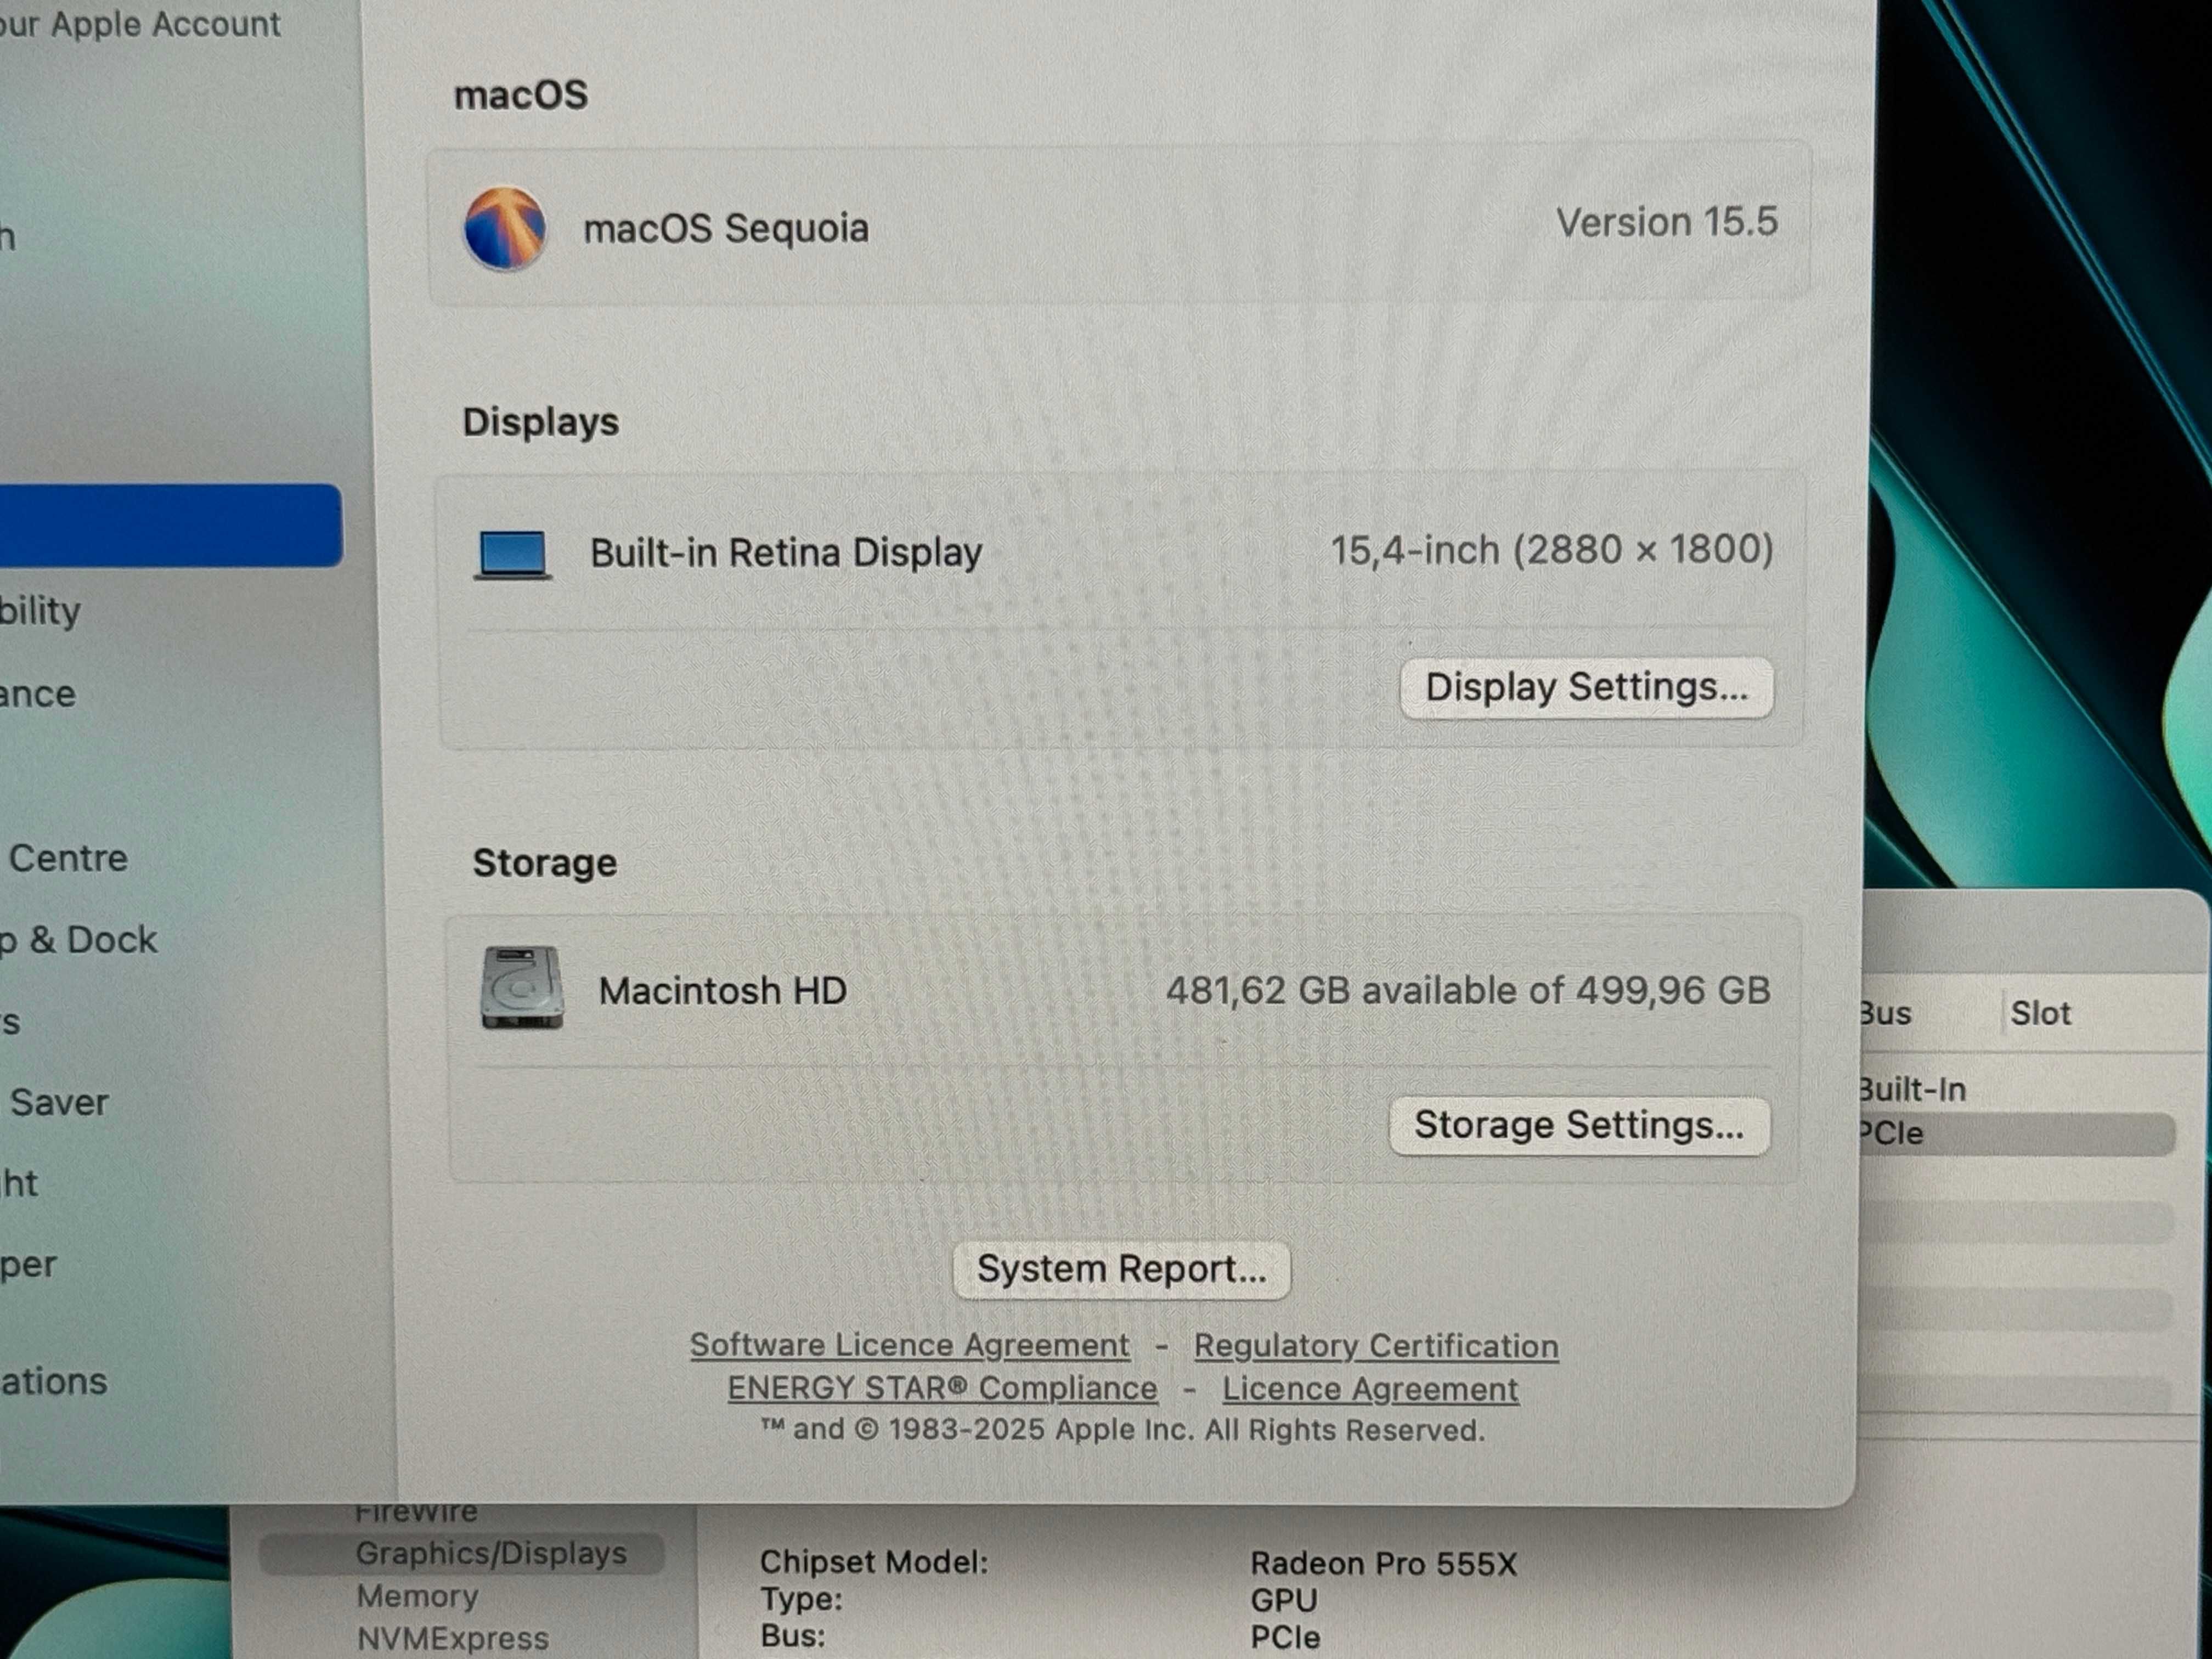Image resolution: width=2212 pixels, height=1659 pixels.
Task: Select the Built-In row in background table
Action: coord(2017,1089)
